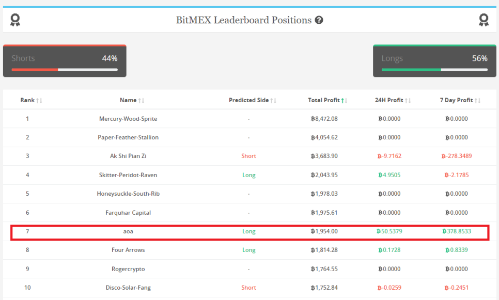Click total profit 1,814.28
The width and height of the screenshot is (499, 300).
324,250
